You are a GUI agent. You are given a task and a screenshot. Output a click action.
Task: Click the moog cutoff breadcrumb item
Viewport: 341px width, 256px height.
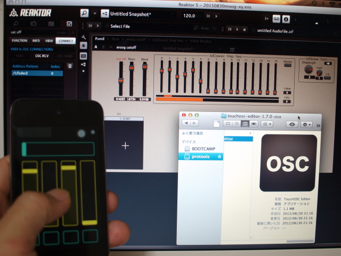coord(136,39)
